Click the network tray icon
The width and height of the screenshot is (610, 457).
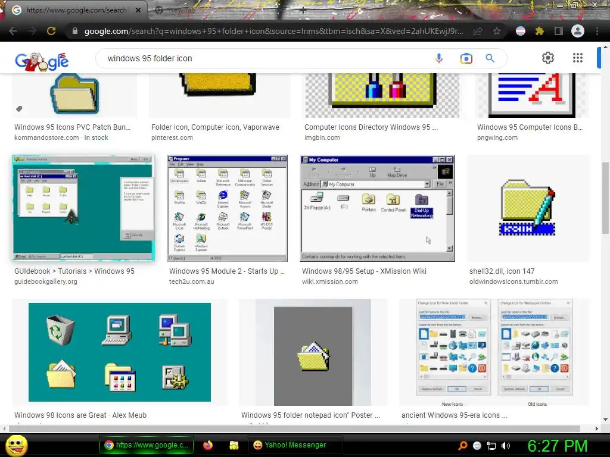click(491, 446)
